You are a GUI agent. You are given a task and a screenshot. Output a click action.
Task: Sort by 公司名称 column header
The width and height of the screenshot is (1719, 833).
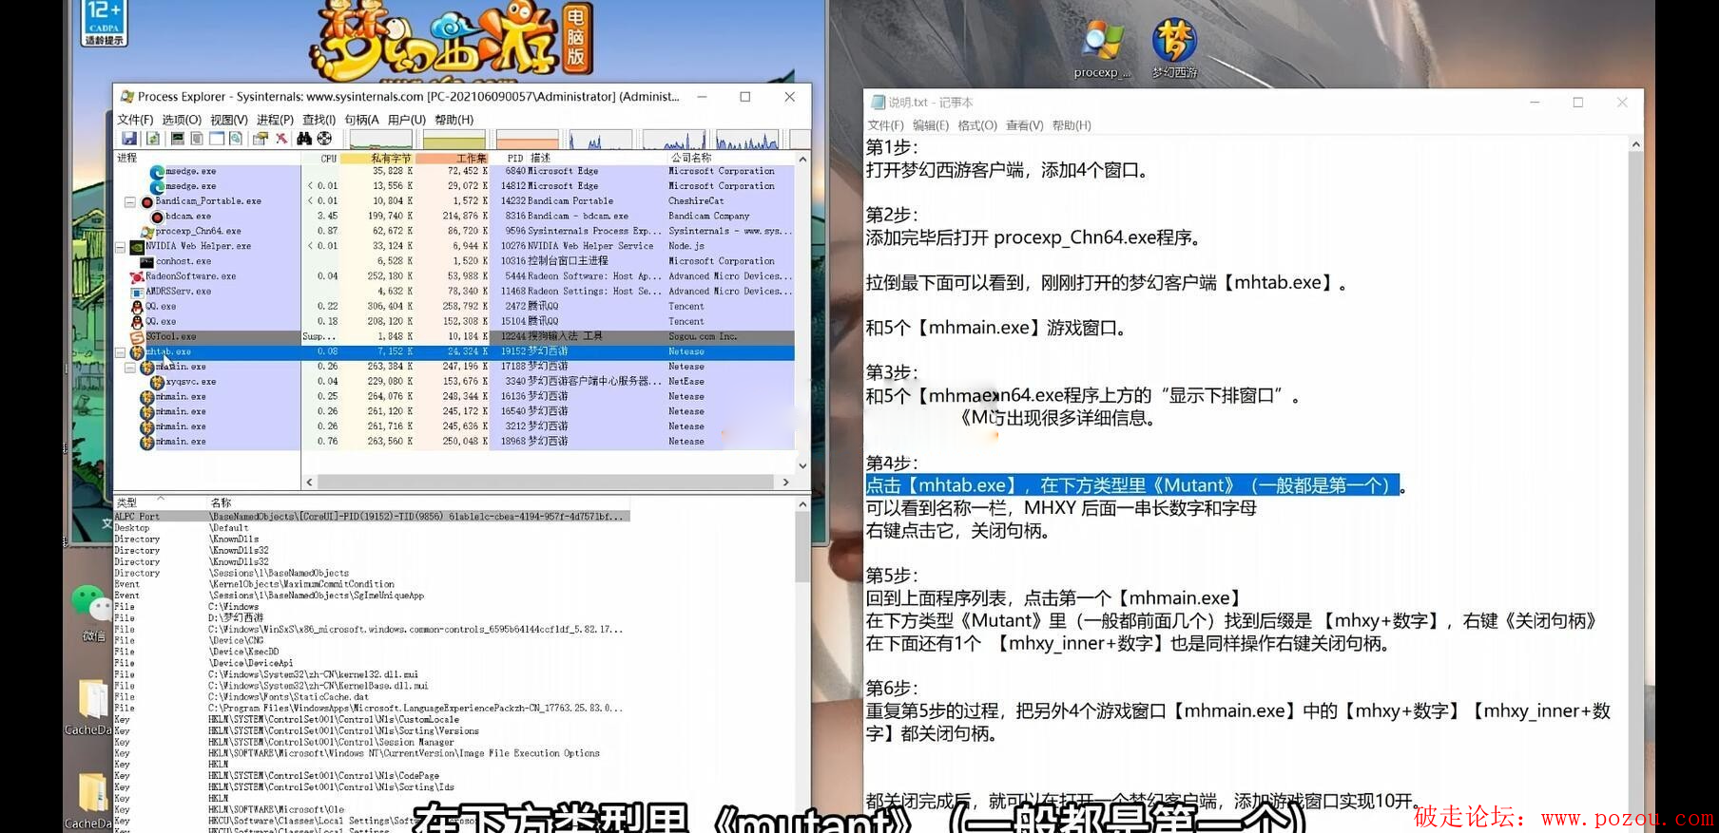tap(691, 159)
